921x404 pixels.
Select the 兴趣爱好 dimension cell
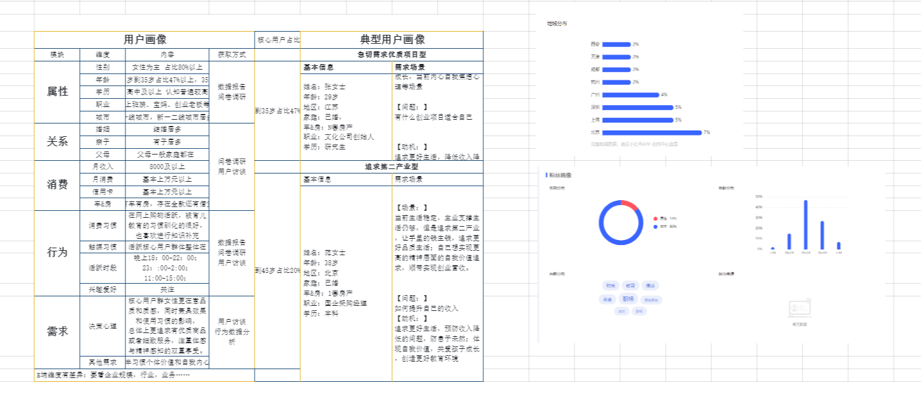[103, 289]
